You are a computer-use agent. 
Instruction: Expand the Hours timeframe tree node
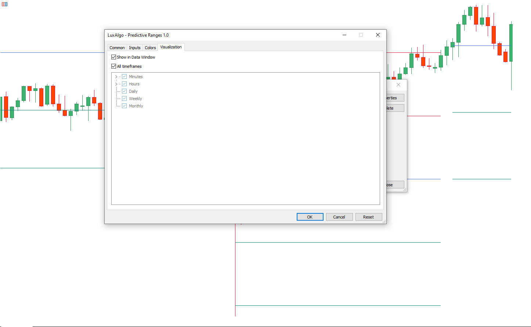(x=116, y=84)
